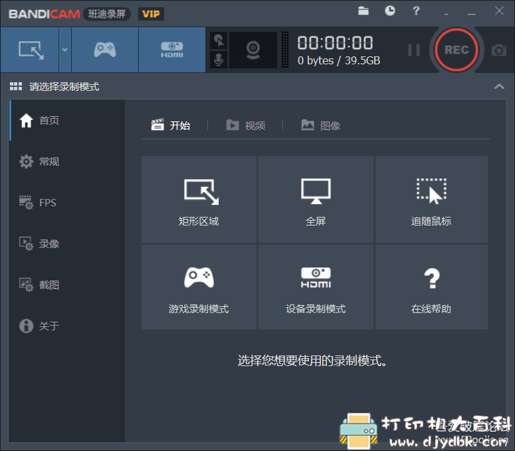The width and height of the screenshot is (515, 451).
Task: Open 关于 about page in sidebar
Action: pos(67,326)
